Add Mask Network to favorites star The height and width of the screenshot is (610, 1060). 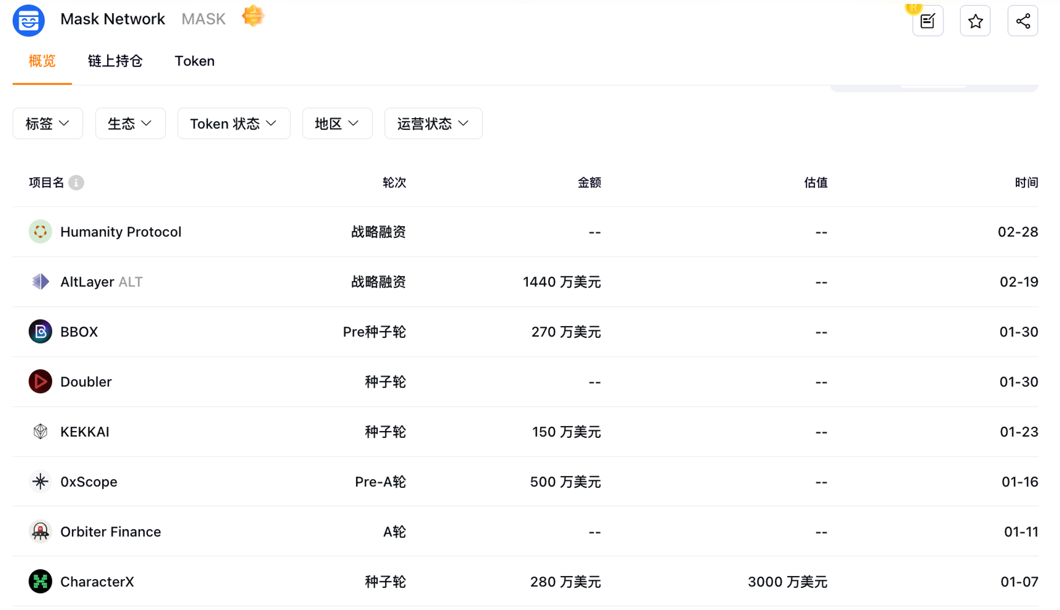coord(975,21)
